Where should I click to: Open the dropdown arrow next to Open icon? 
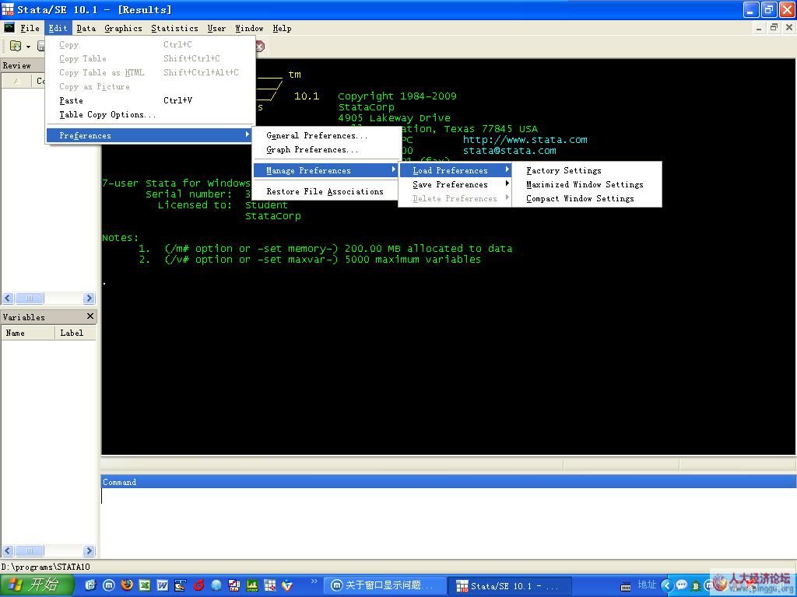28,47
